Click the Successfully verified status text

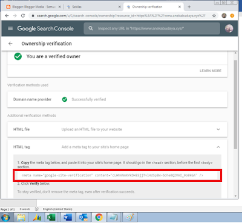(x=89, y=99)
